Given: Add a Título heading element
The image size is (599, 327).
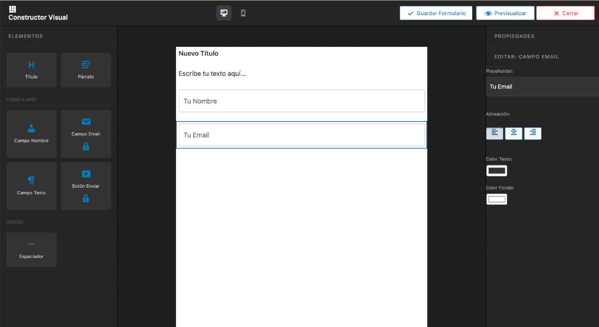Looking at the screenshot, I should click(31, 70).
